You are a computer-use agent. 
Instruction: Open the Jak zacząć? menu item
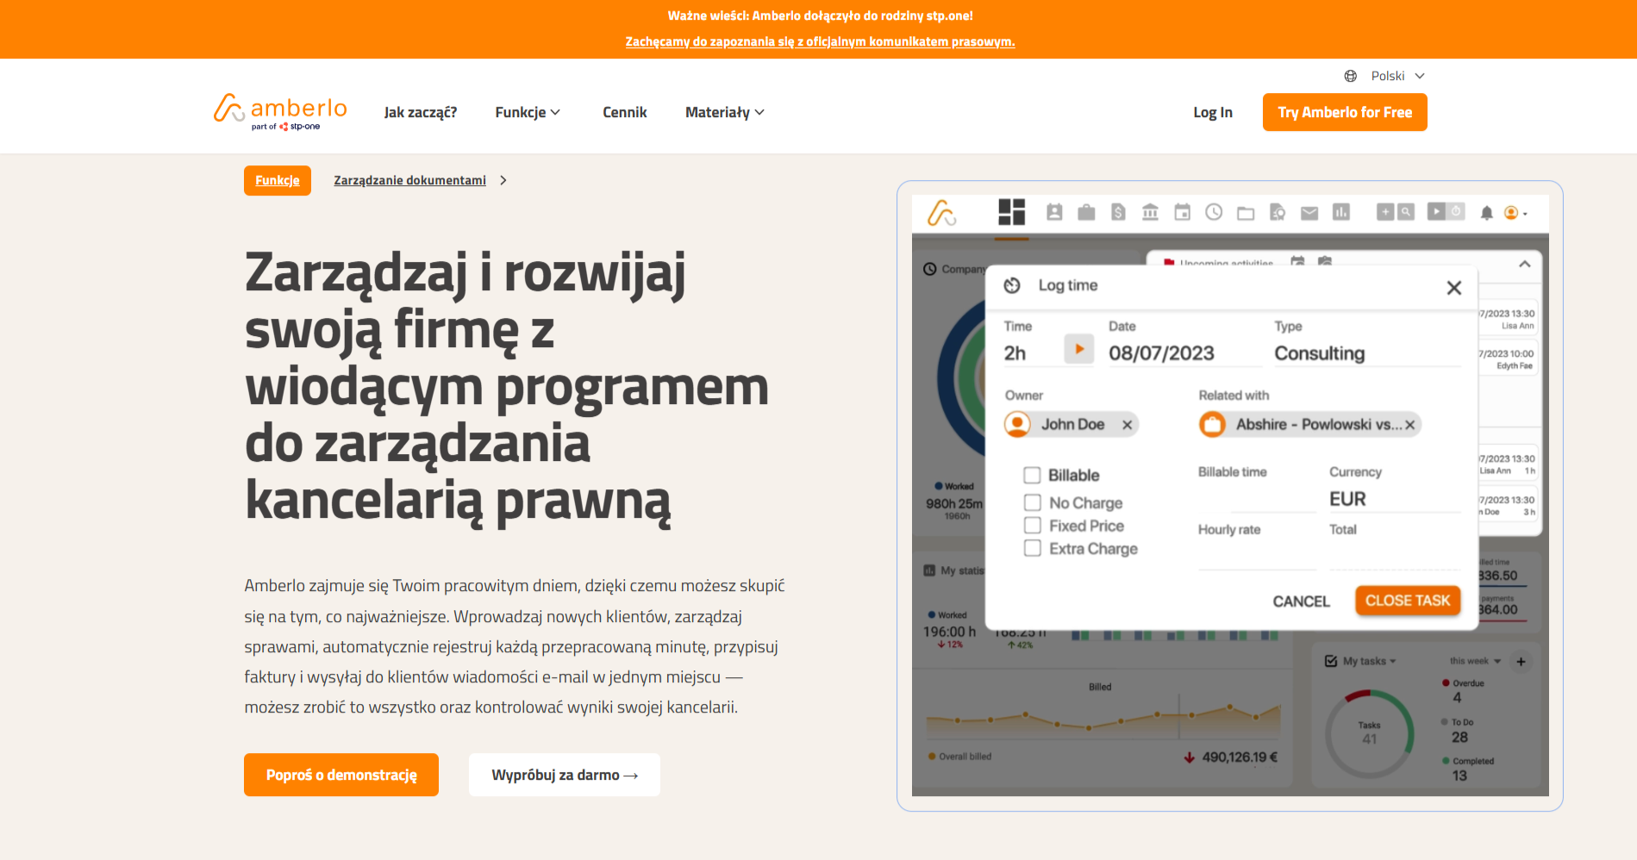pos(421,112)
